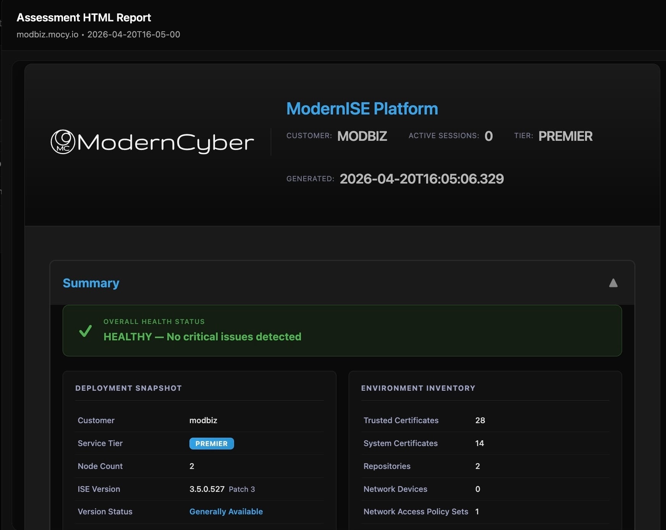Click the HEALTHY no critical issues message

(202, 337)
